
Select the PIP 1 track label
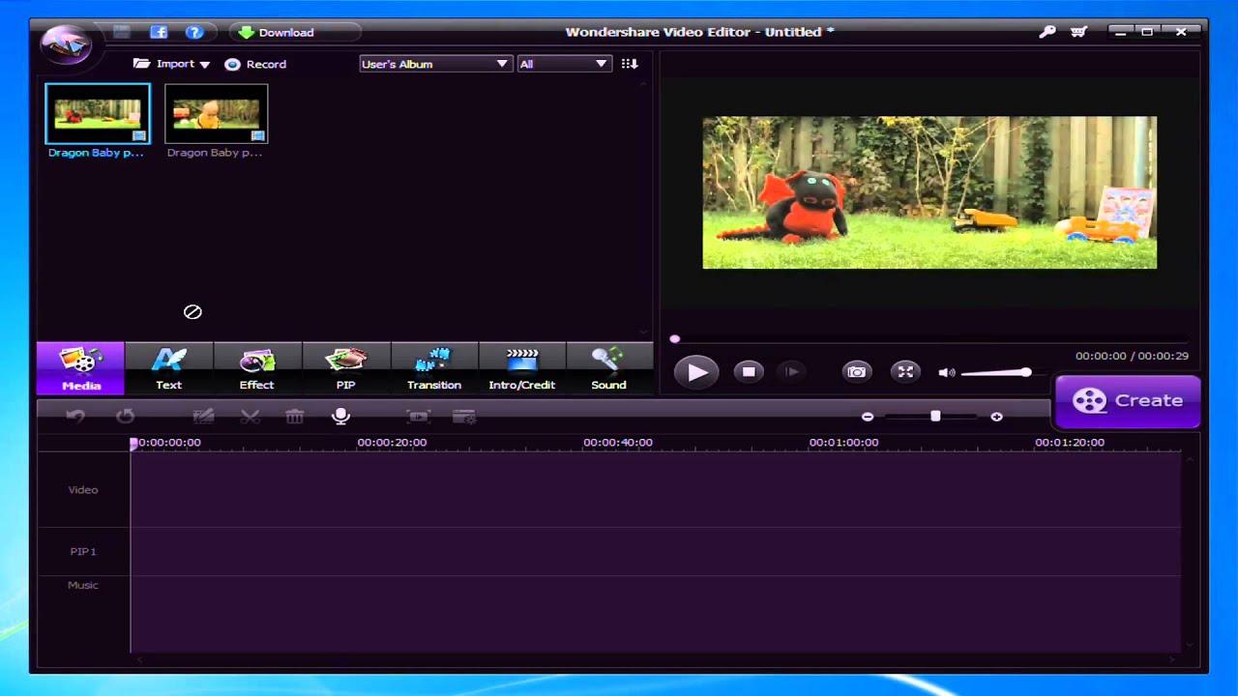tap(83, 551)
